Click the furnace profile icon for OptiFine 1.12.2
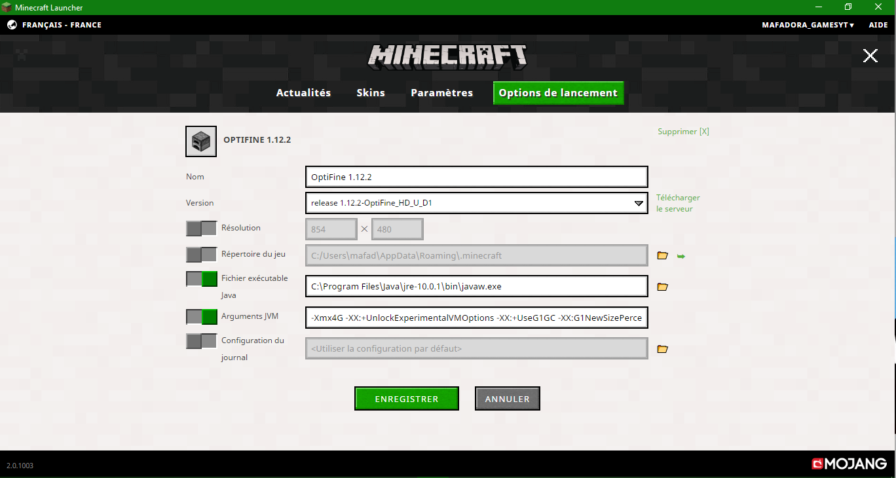 point(201,141)
